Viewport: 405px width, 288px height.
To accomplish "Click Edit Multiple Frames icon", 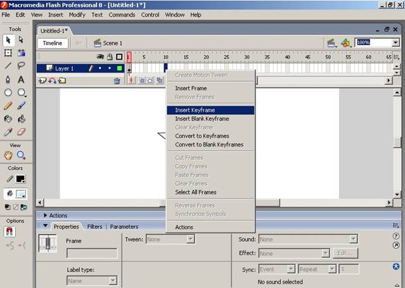I will point(160,81).
